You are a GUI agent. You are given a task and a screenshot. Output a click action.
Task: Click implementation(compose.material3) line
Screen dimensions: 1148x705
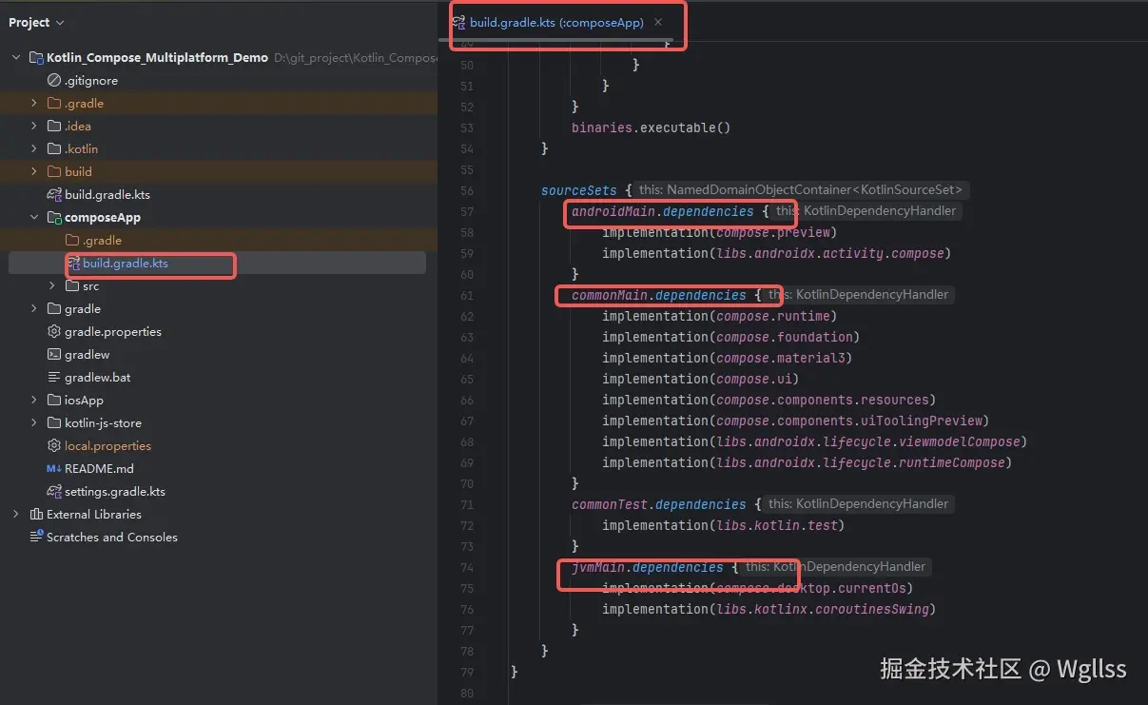tap(728, 358)
